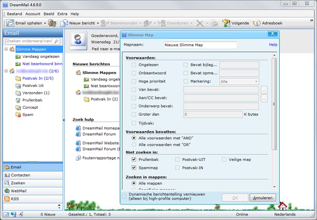Click Foutenrapportage document icon
This screenshot has height=220, width=317.
click(78, 158)
